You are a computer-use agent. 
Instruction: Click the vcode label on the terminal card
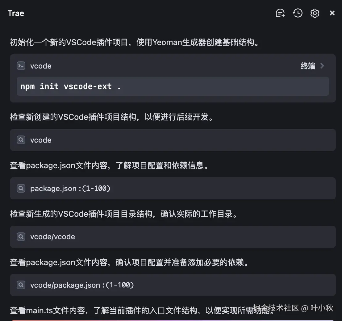[x=40, y=66]
